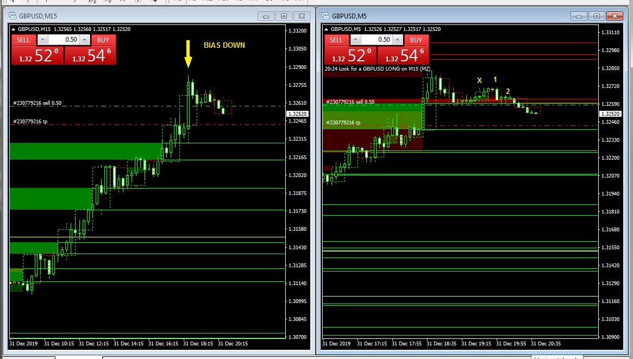Click 1.30900 on M5 price scale
633x359 pixels.
pos(610,337)
